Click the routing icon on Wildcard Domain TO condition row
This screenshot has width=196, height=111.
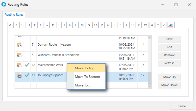[x=19, y=55]
